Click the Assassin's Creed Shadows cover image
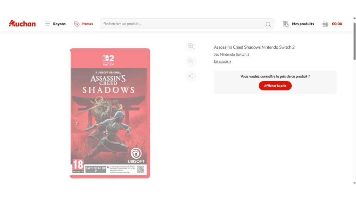 pos(110,113)
